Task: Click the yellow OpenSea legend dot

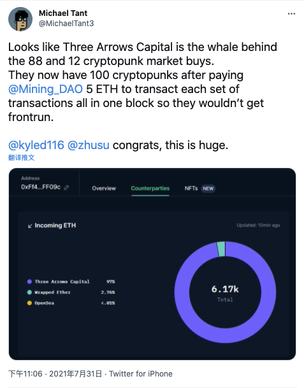Action: click(x=29, y=303)
